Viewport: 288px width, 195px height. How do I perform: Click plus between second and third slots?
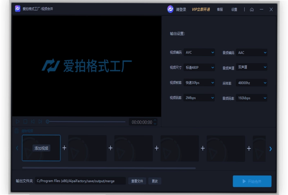coord(111,148)
